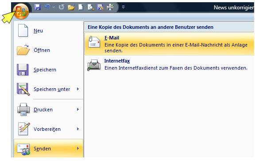255x161 pixels.
Task: Open the Undo history dropdown arrow
Action: tap(54, 8)
